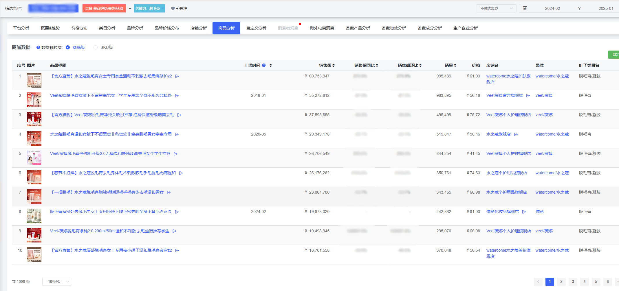Go to page 3 of results

[x=573, y=281]
